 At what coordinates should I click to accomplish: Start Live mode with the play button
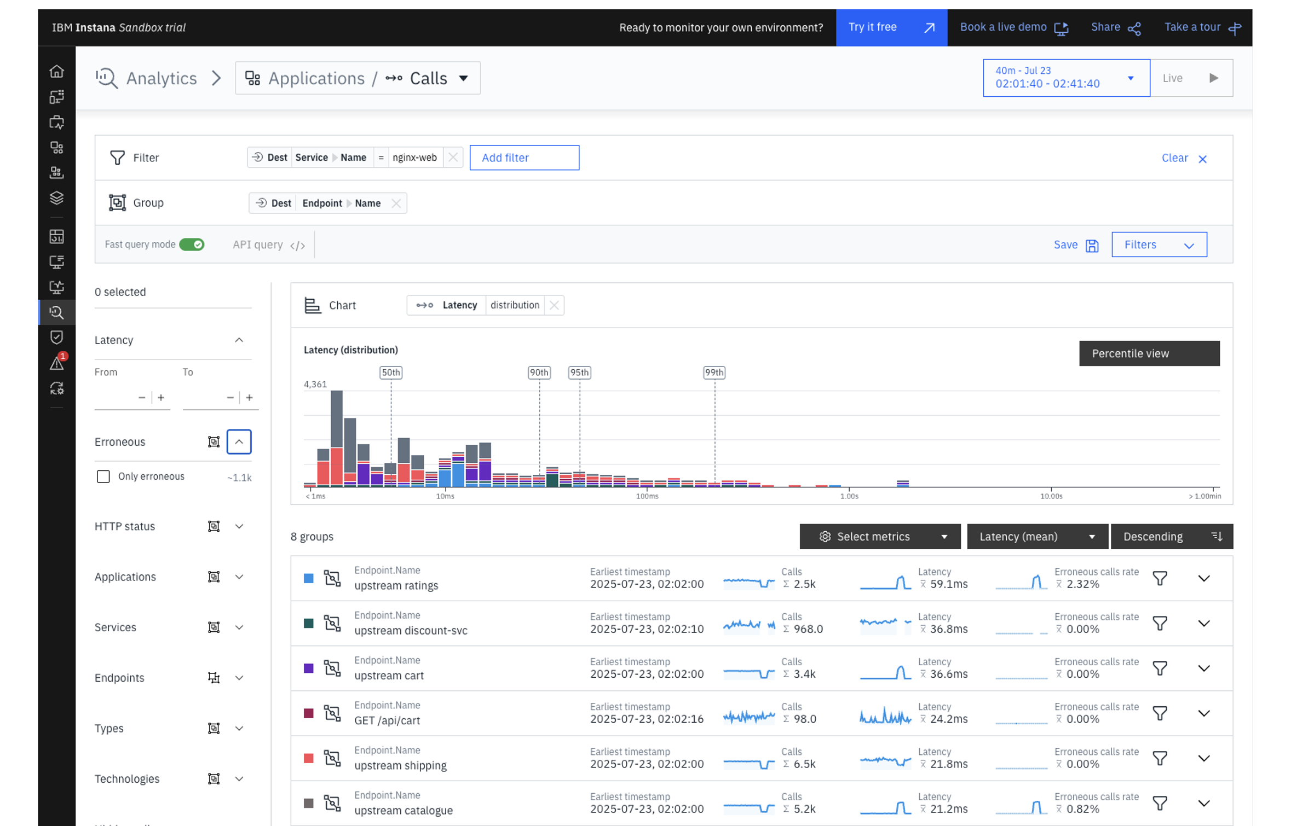1213,78
